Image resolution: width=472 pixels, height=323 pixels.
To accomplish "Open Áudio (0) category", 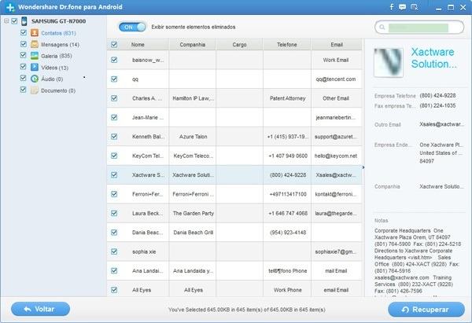I will [52, 79].
